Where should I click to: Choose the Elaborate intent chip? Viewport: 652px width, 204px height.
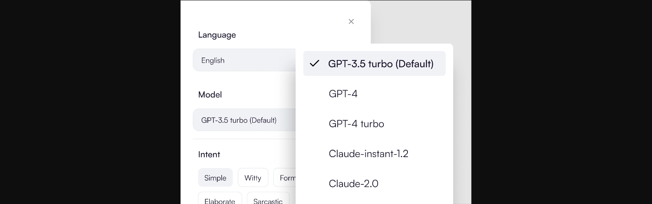click(x=220, y=200)
